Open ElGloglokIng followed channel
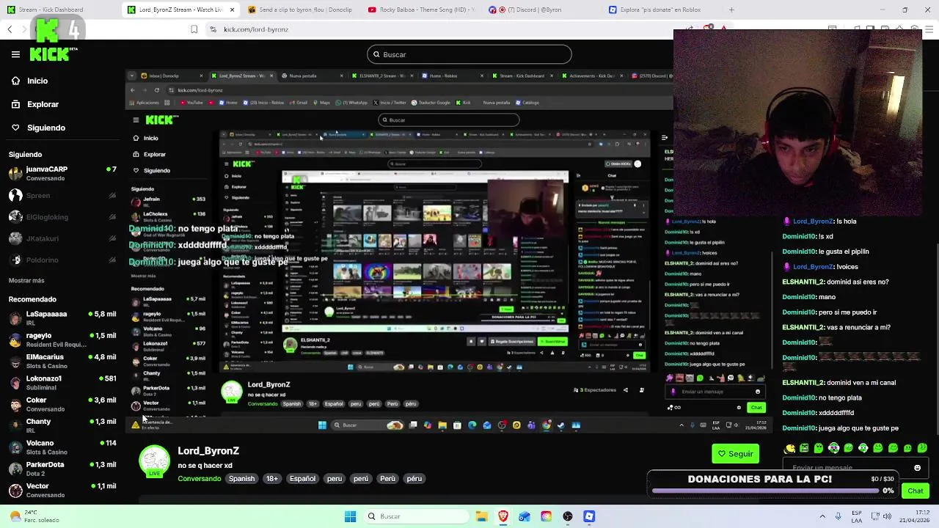Viewport: 939px width, 528px height. (62, 217)
